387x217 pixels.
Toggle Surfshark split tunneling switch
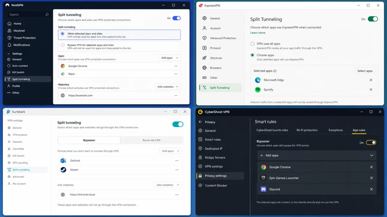click(178, 124)
